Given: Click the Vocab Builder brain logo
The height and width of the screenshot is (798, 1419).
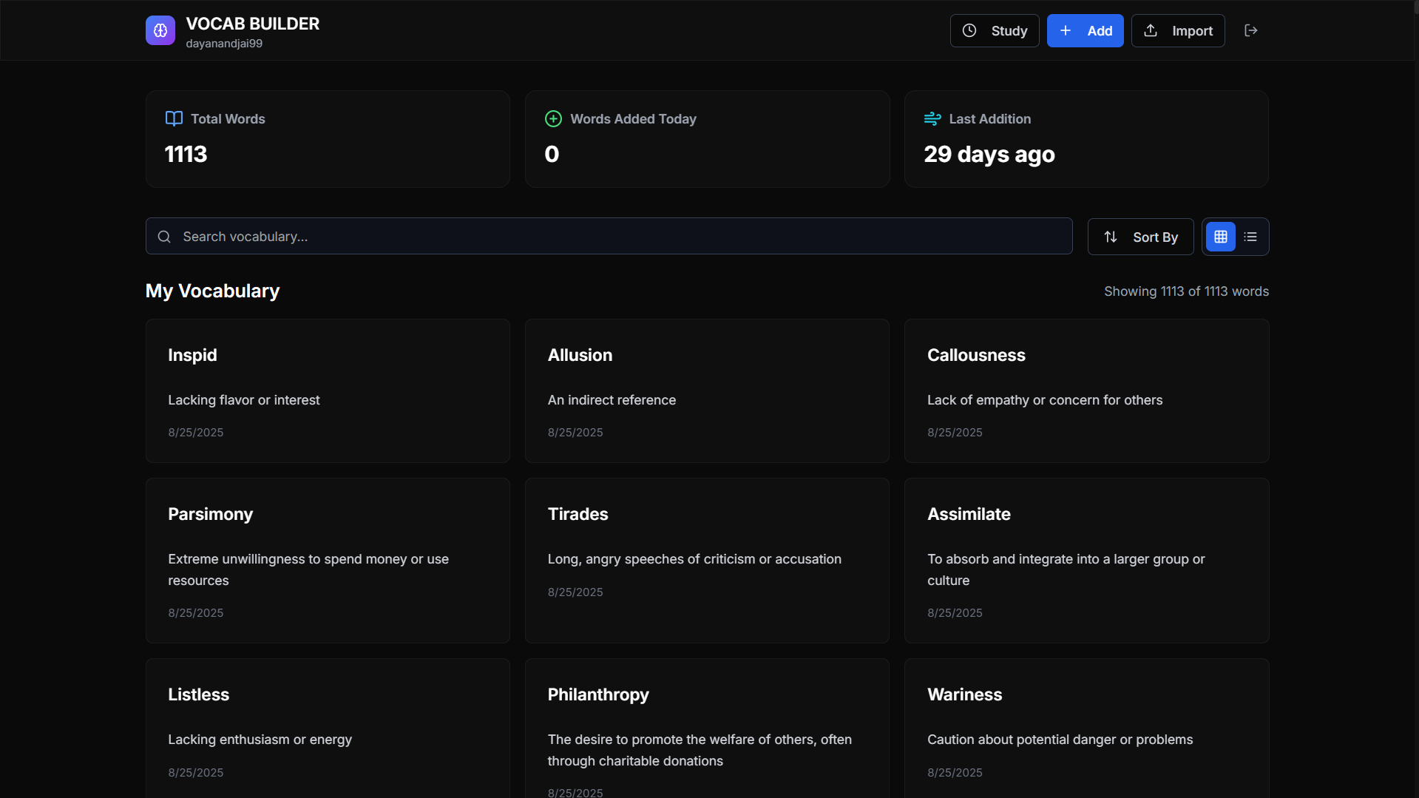Looking at the screenshot, I should [160, 30].
